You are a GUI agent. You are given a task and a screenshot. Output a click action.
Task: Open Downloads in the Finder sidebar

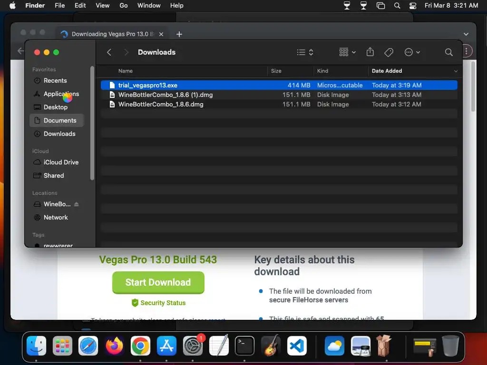pos(57,134)
